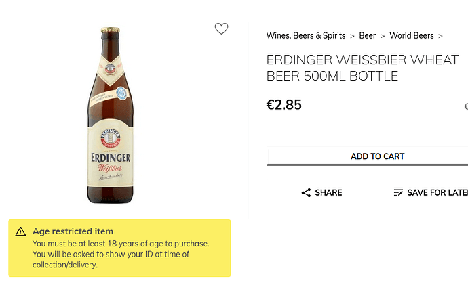Screen dimensions: 468x287
Task: Click the Erdinger emblem on the bottle label
Action: pyautogui.click(x=110, y=138)
